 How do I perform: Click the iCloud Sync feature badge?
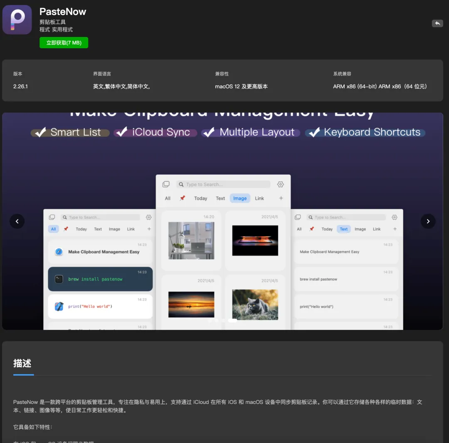tap(155, 132)
